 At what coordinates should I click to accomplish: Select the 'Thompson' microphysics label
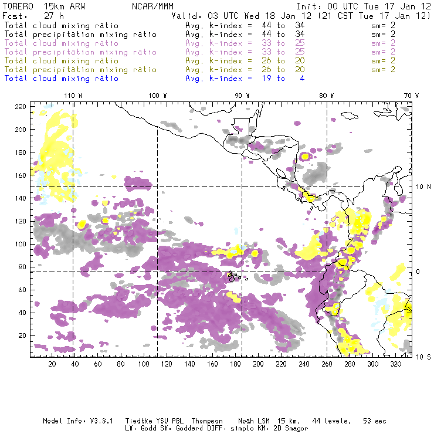click(x=207, y=421)
